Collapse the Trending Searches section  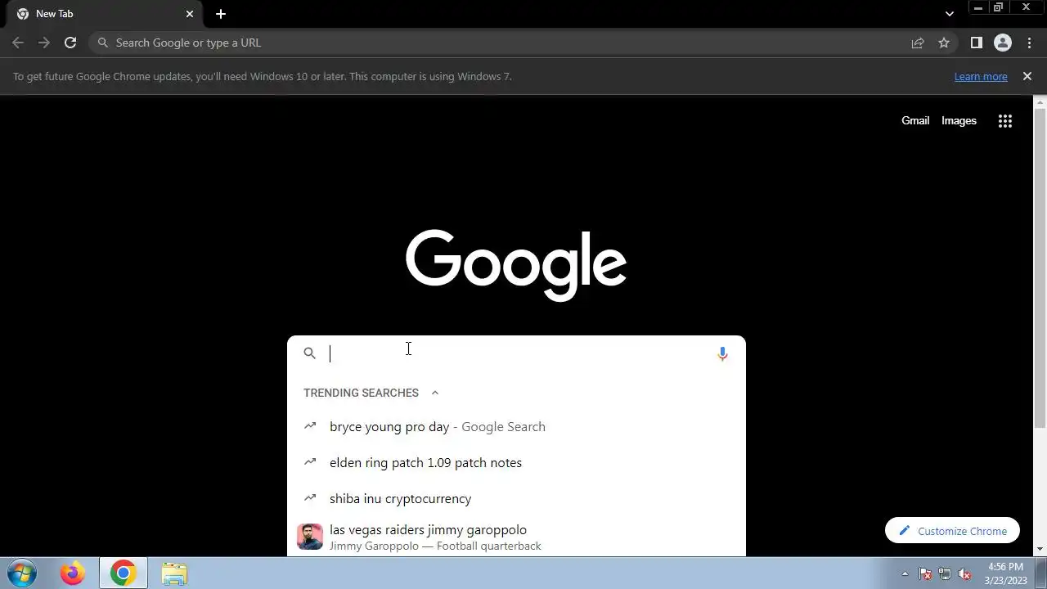pyautogui.click(x=435, y=393)
